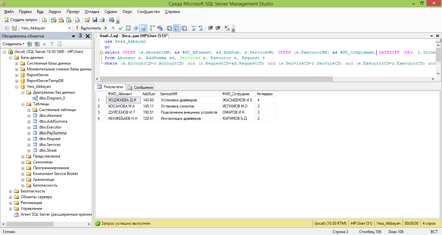
Task: Collapse the Yess_Akbayan database node
Action: pyautogui.click(x=17, y=87)
